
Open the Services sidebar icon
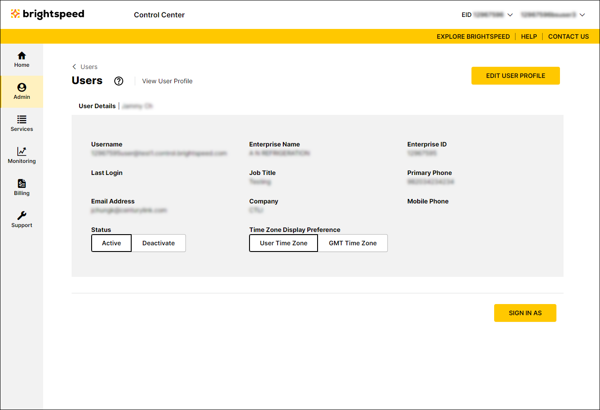click(x=22, y=123)
